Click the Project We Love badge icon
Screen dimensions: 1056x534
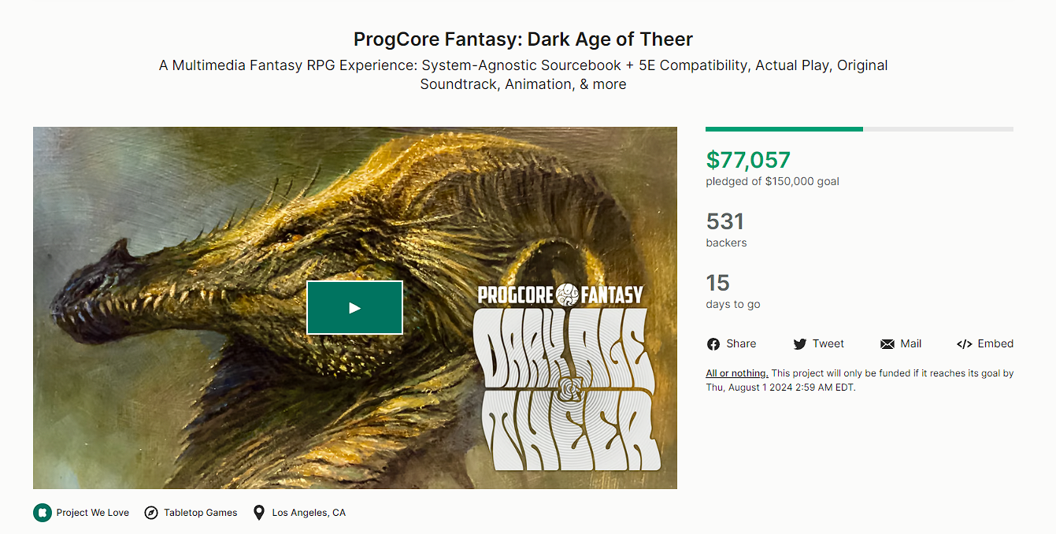point(42,513)
